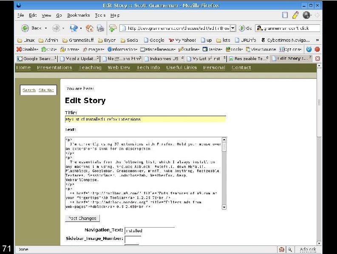
Task: Open the Outline web developer menu
Action: coord(189,49)
